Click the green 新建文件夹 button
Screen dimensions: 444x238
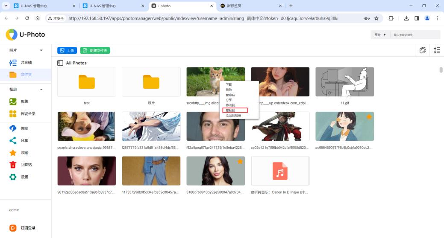[x=95, y=50]
